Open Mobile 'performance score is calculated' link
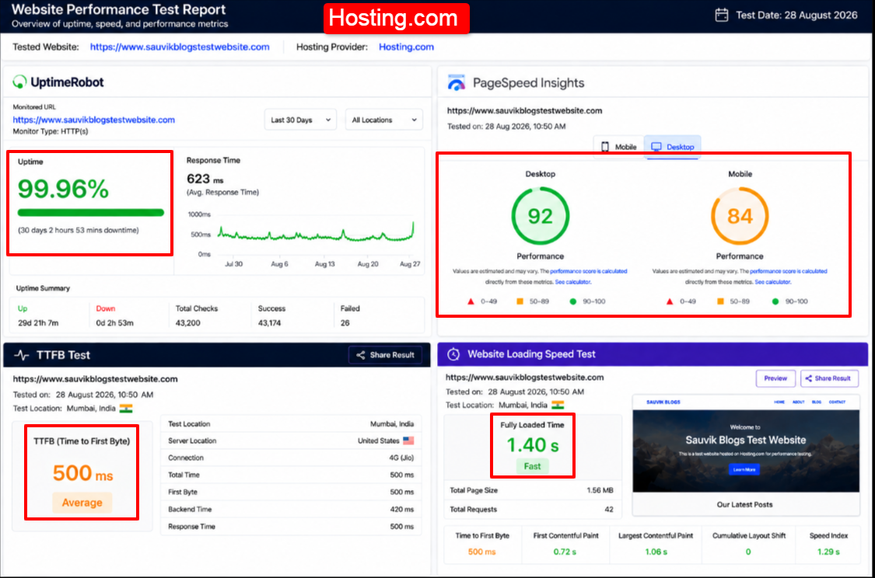Image resolution: width=875 pixels, height=578 pixels. pyautogui.click(x=789, y=271)
